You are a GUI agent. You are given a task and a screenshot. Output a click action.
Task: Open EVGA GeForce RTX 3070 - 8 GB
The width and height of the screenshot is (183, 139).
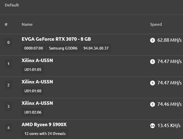tap(56, 39)
